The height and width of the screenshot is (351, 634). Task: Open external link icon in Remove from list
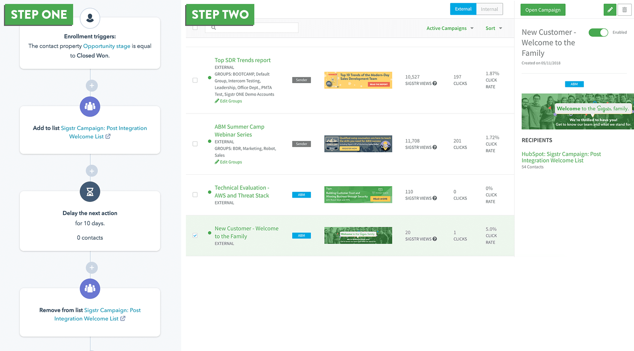[x=123, y=319]
